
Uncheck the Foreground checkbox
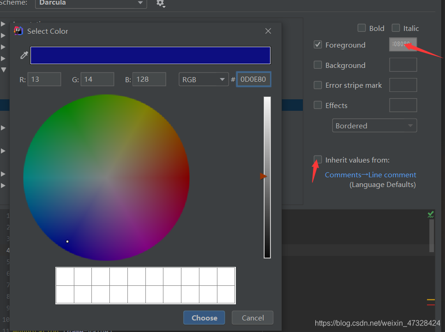coord(318,45)
